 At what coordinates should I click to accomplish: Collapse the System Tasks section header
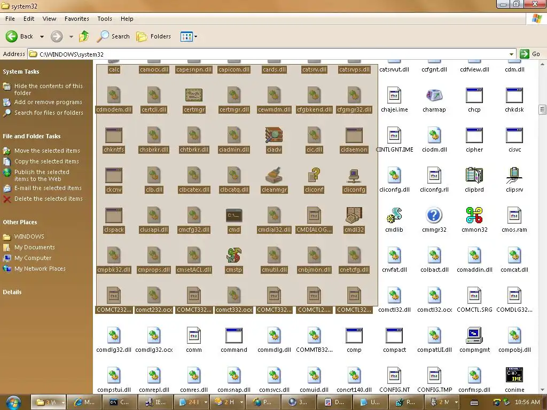(21, 72)
